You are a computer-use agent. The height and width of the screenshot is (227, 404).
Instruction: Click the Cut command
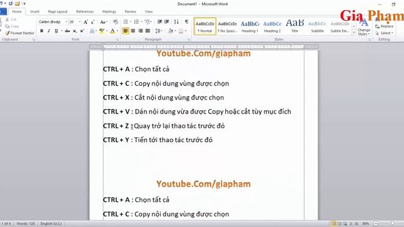click(x=11, y=20)
